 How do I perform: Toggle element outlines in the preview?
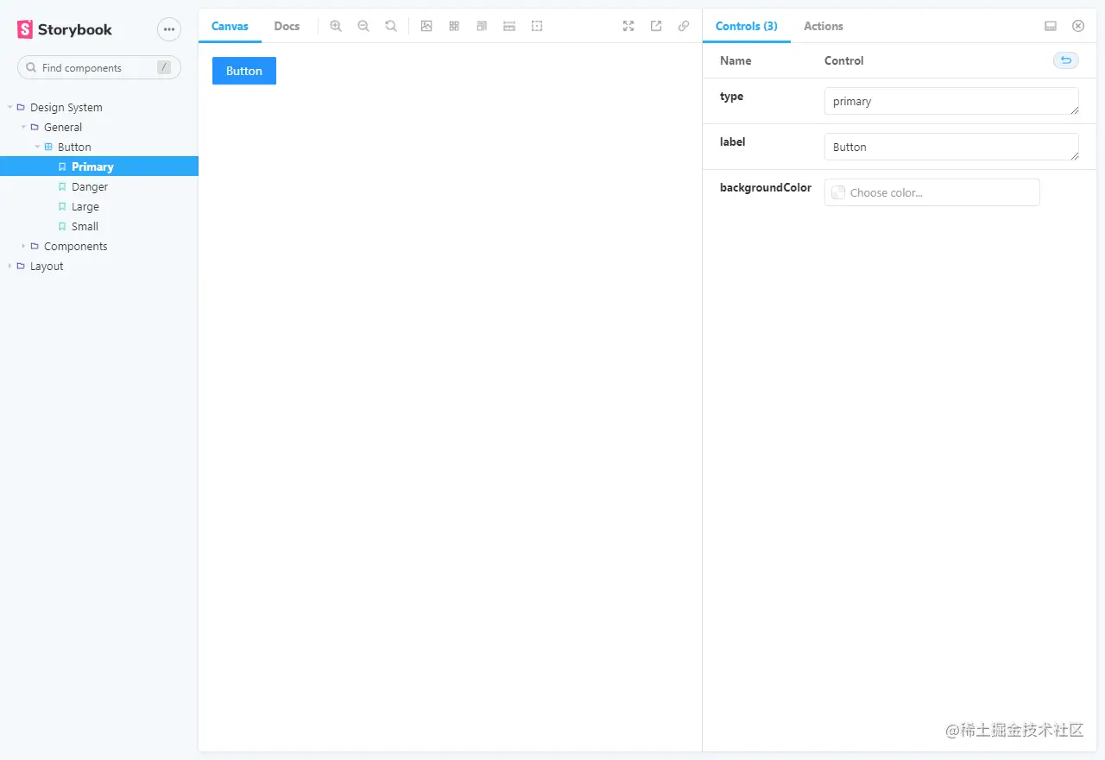(x=537, y=26)
